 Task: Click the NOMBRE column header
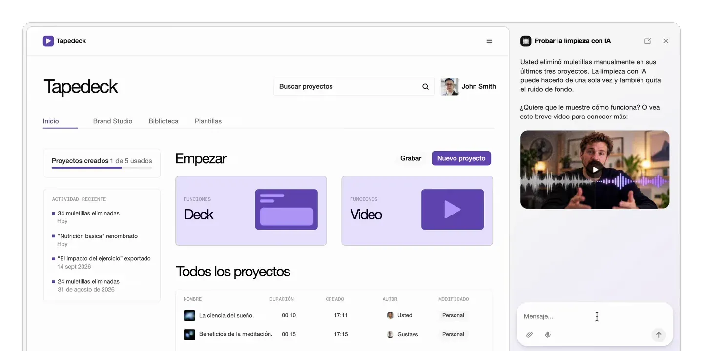(x=193, y=299)
